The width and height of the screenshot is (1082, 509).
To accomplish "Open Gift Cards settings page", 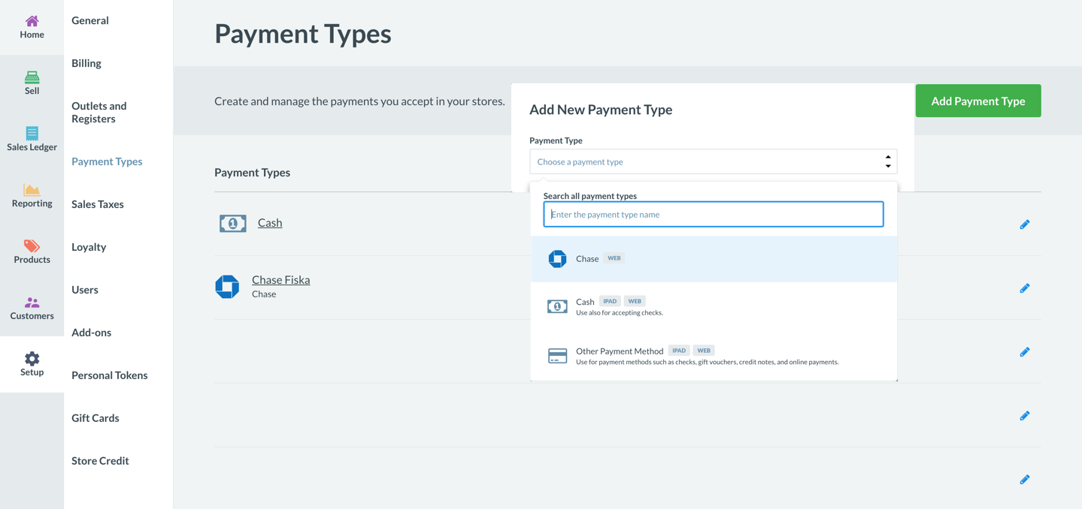I will (x=95, y=418).
